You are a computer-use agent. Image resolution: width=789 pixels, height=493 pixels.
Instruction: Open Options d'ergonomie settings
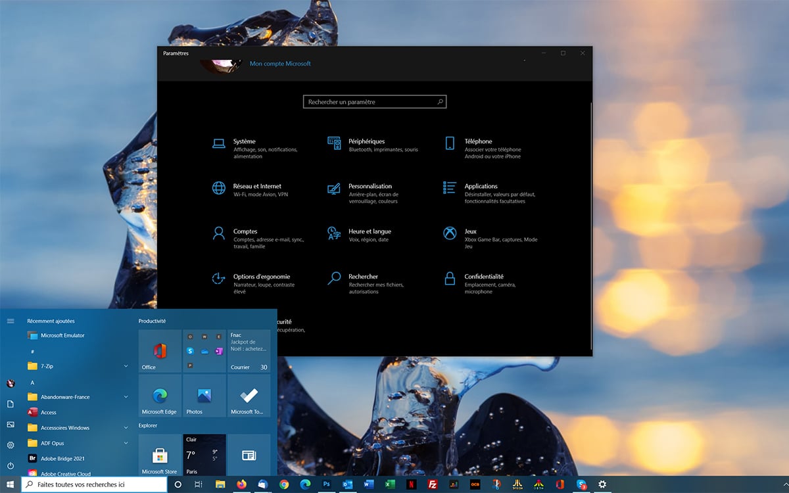[x=254, y=283]
